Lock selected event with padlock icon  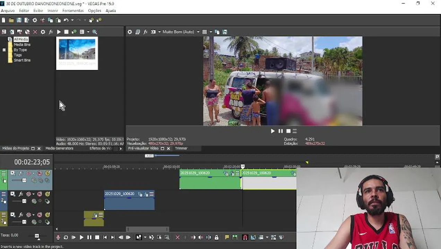click(x=217, y=237)
